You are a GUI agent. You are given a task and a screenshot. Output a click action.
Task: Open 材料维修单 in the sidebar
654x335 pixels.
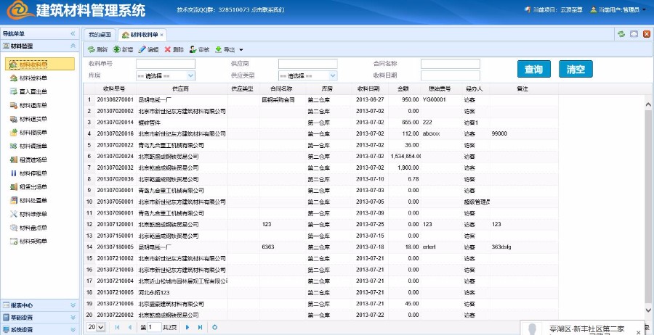[28, 215]
